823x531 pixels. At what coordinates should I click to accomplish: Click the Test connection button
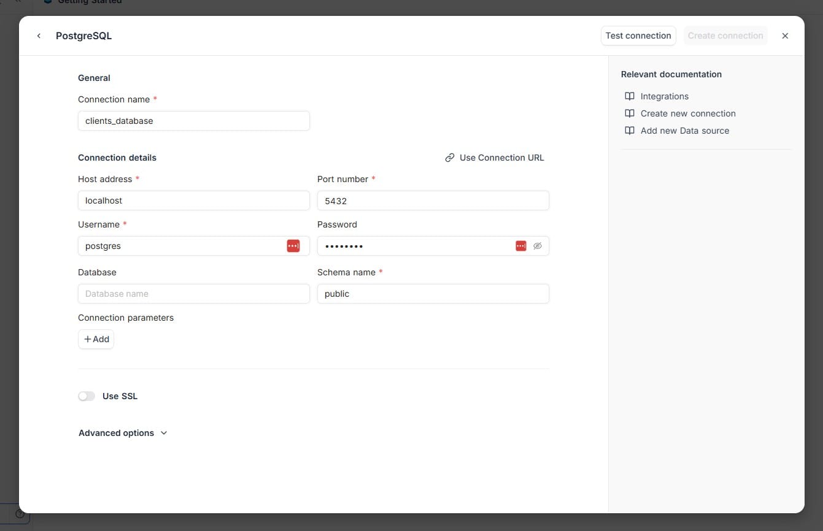pyautogui.click(x=638, y=36)
